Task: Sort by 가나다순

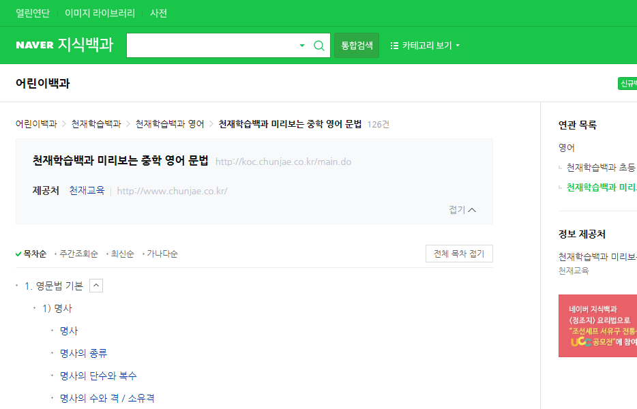Action: [x=162, y=254]
